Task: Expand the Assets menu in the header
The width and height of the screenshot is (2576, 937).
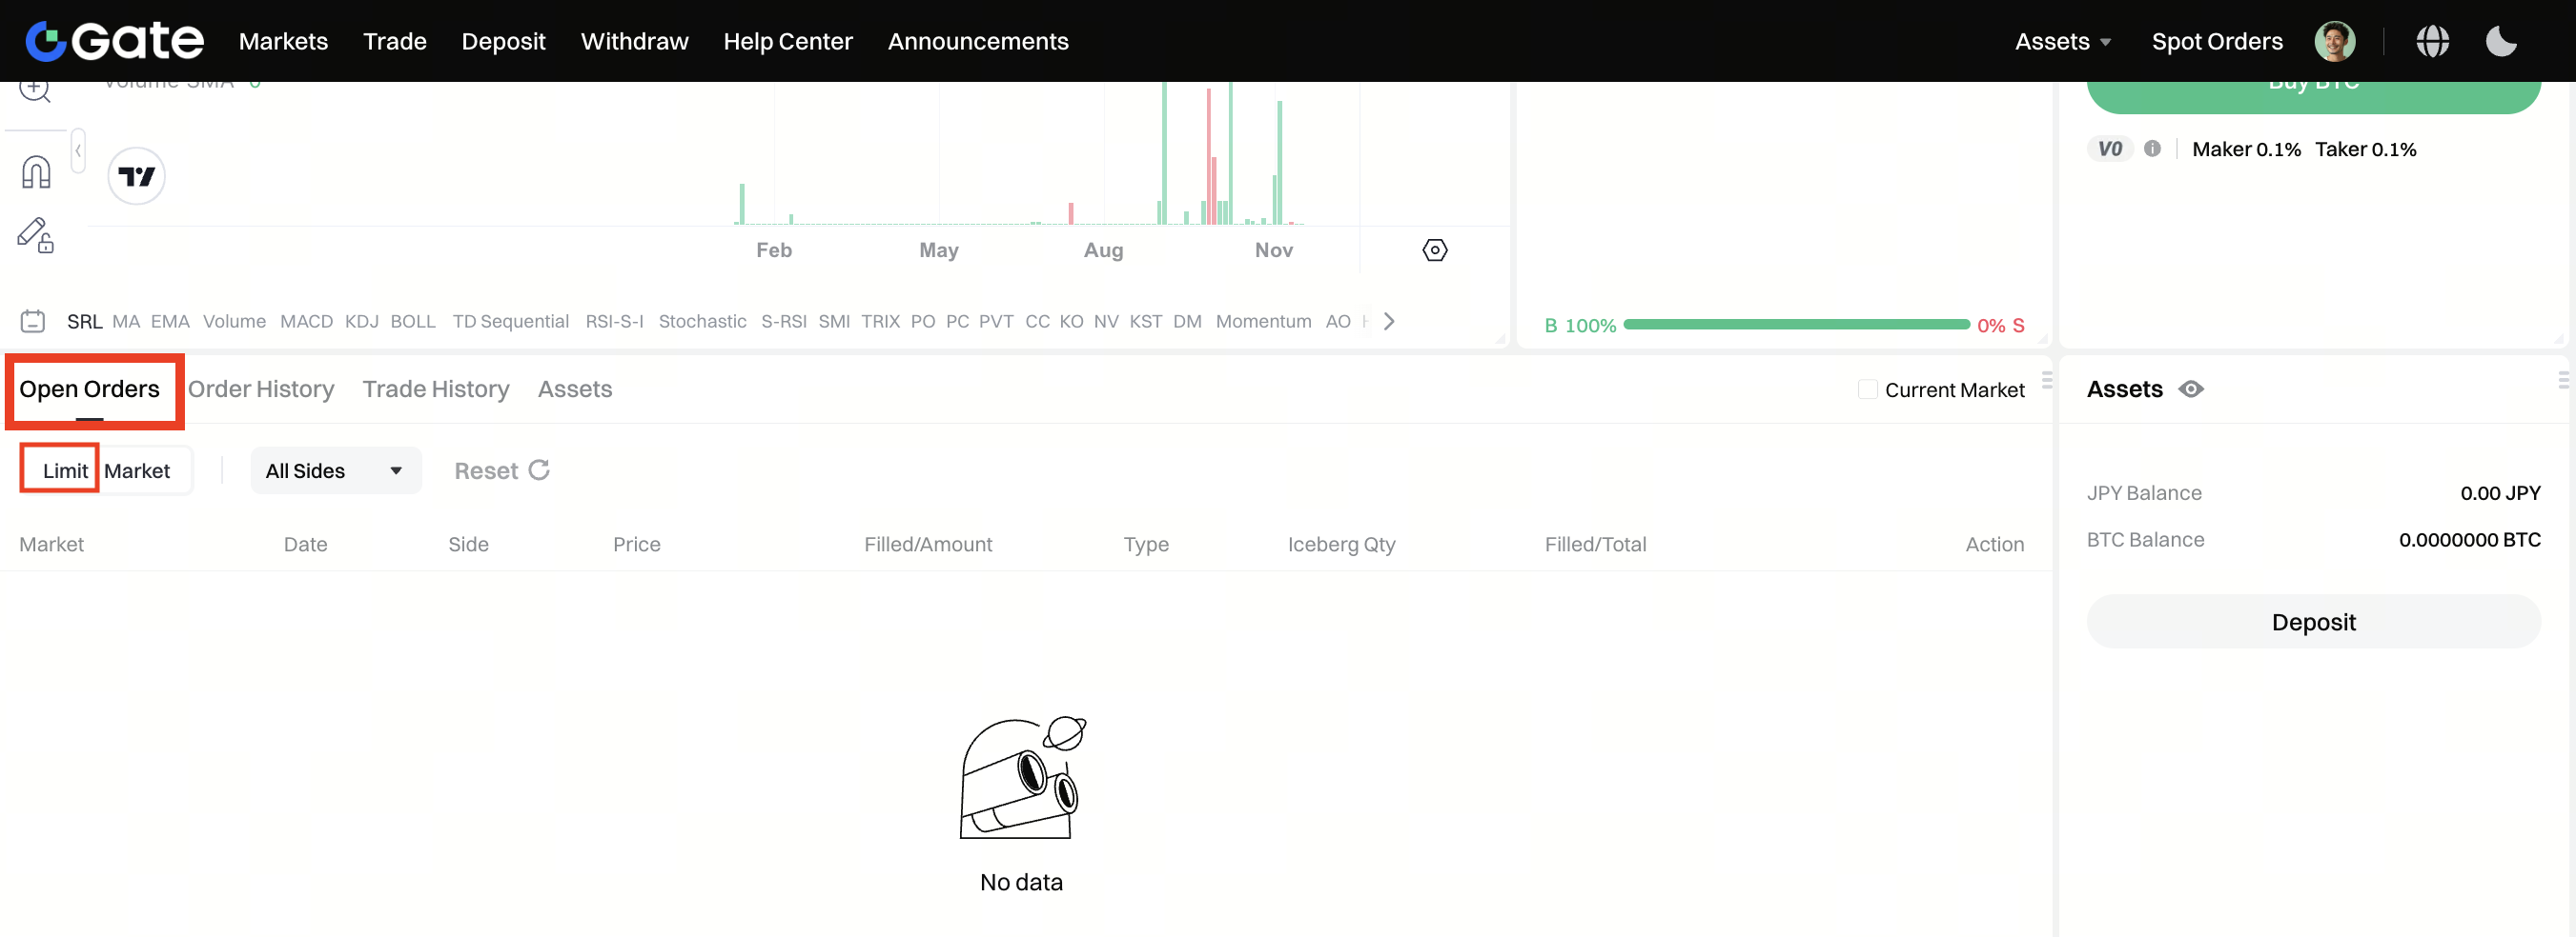Action: pyautogui.click(x=2062, y=41)
